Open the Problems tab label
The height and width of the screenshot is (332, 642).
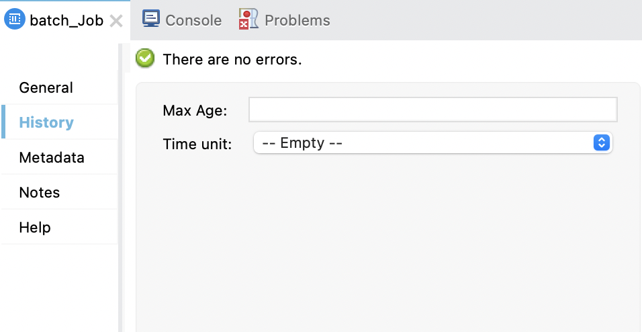(x=297, y=21)
